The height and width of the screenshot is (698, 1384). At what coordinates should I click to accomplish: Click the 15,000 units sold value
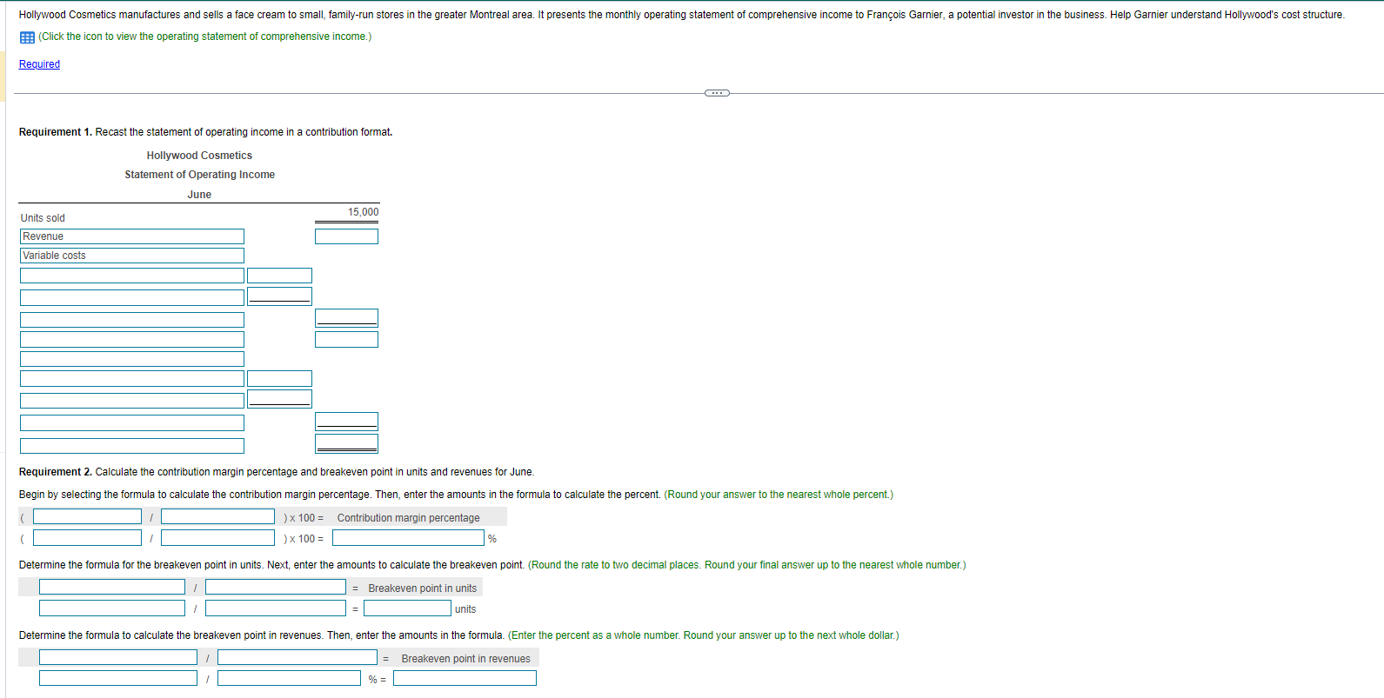tap(364, 212)
